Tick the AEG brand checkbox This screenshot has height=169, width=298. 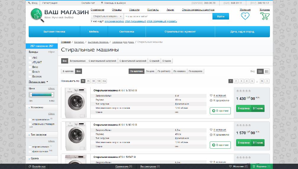point(30,58)
